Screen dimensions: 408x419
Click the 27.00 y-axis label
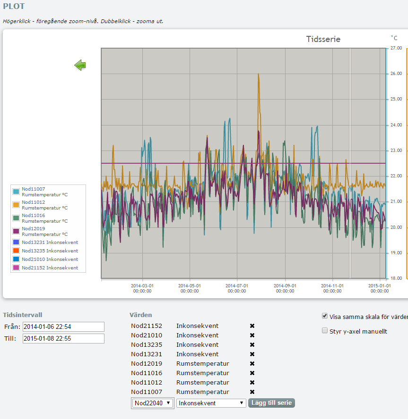tap(396, 48)
